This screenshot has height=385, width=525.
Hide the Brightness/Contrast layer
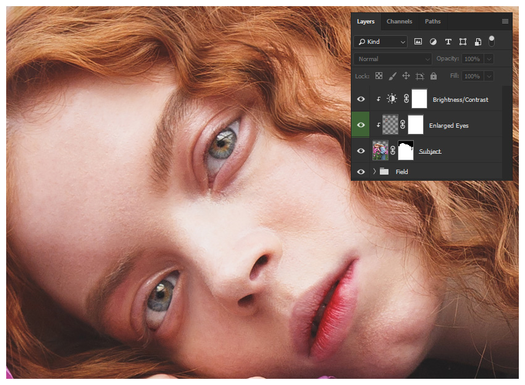click(x=361, y=99)
